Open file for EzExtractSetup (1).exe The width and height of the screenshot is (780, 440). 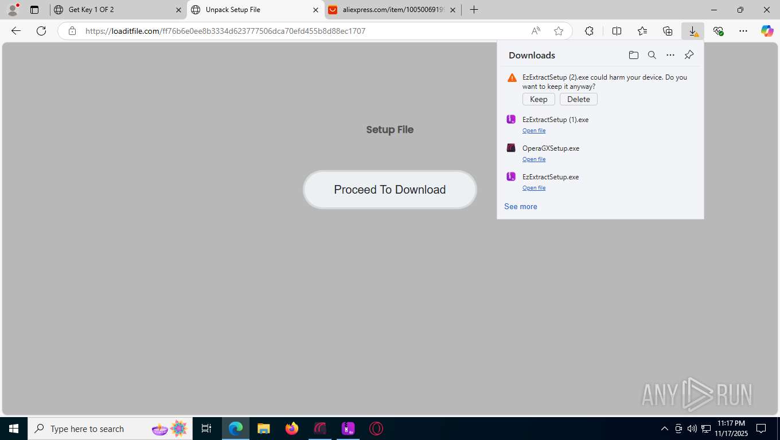pos(534,131)
